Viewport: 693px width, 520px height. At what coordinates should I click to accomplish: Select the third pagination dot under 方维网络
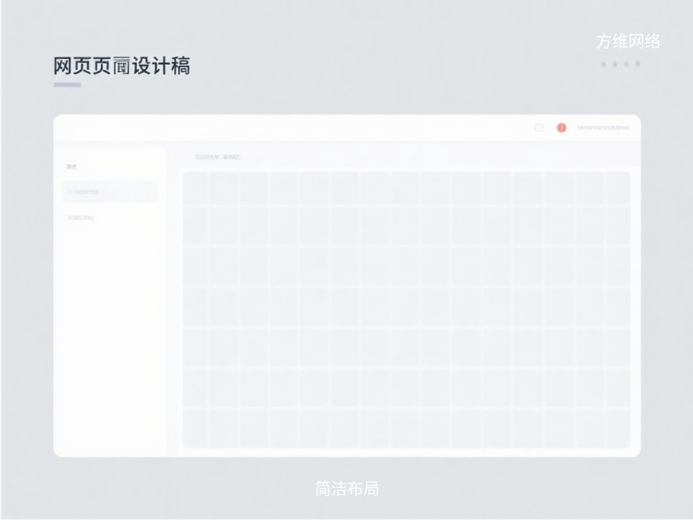tap(627, 64)
